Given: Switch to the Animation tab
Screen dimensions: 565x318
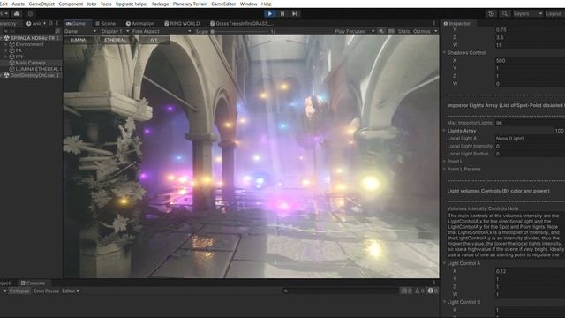Looking at the screenshot, I should point(139,24).
